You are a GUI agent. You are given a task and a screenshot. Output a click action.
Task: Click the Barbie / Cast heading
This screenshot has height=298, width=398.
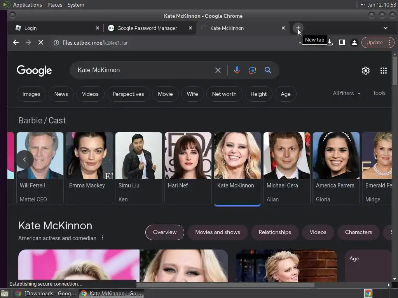(42, 120)
